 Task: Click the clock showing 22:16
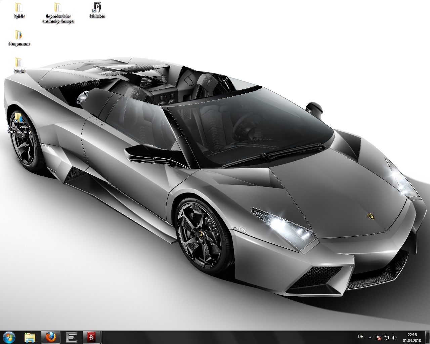[412, 337]
